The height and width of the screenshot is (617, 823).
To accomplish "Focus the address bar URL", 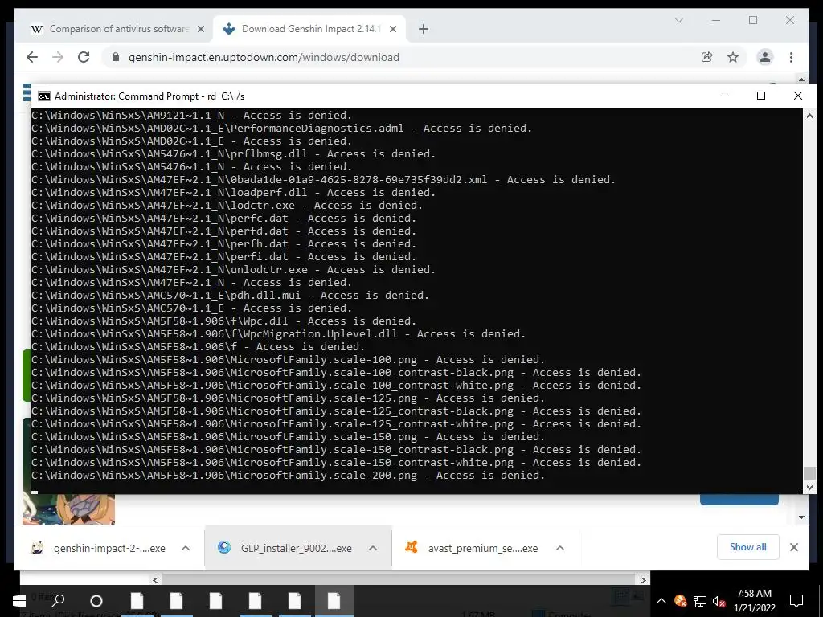I will coord(264,57).
